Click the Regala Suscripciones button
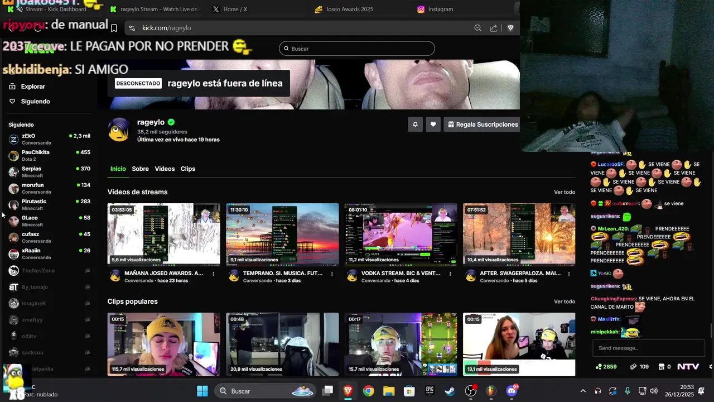Viewport: 714px width, 402px height. (482, 125)
